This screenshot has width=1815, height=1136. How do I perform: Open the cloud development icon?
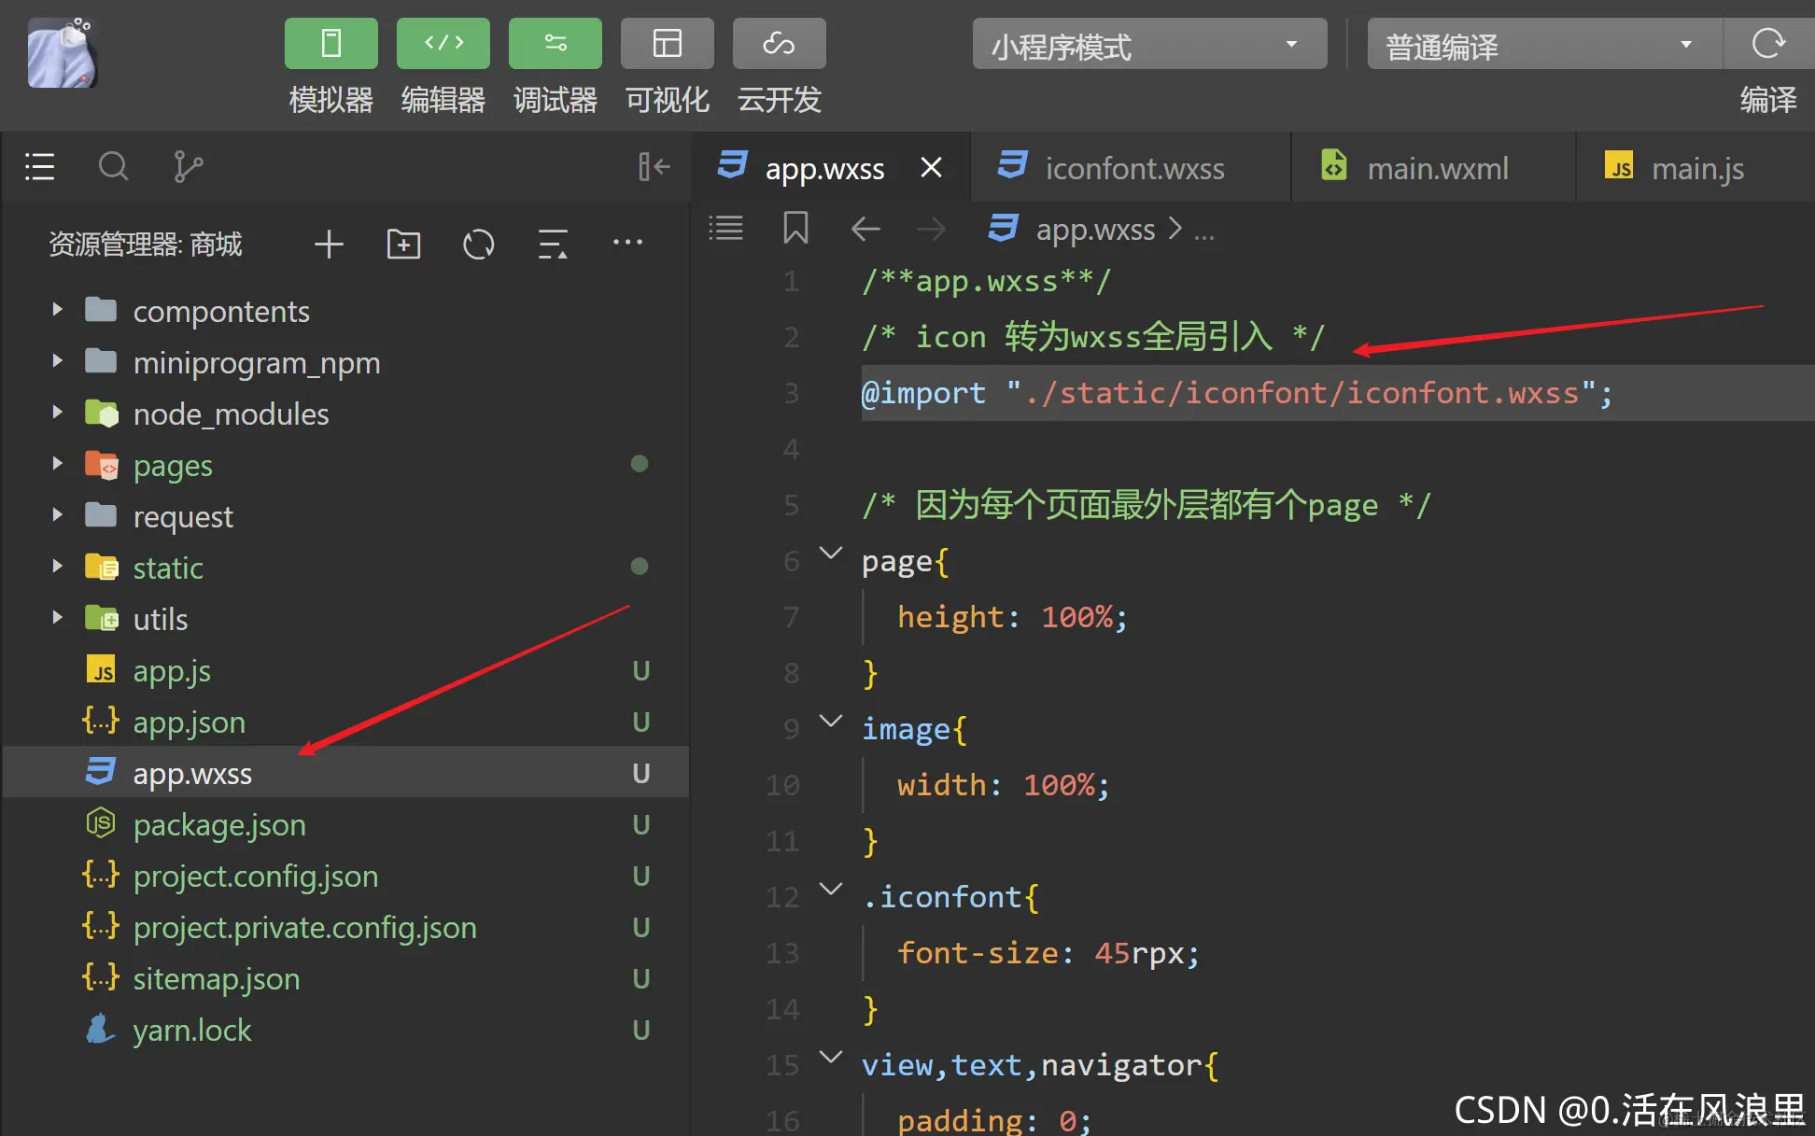tap(779, 44)
